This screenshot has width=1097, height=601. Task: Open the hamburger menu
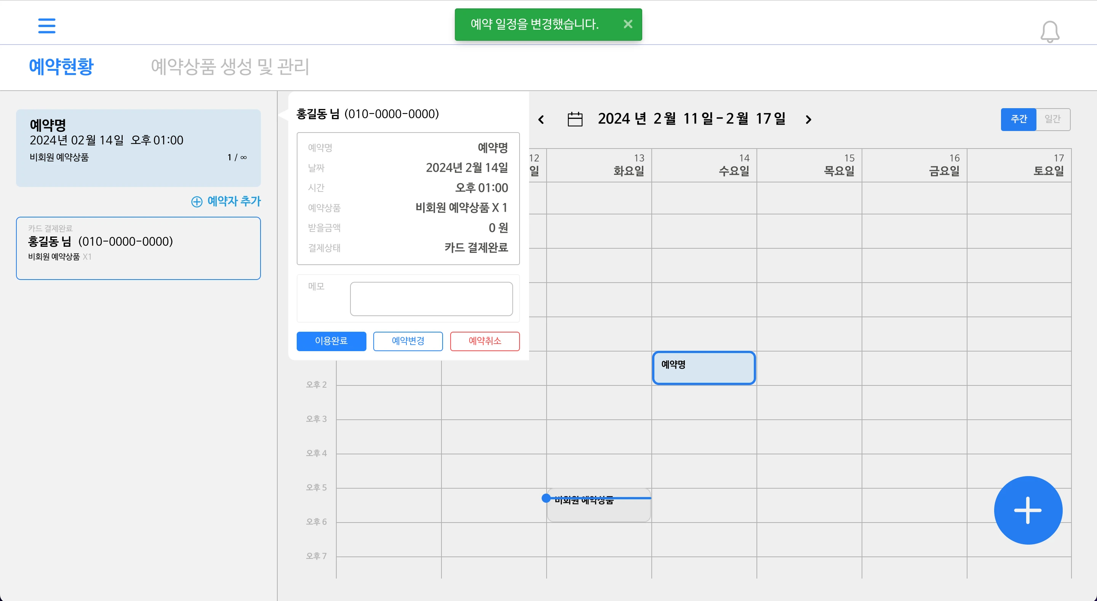pos(47,26)
